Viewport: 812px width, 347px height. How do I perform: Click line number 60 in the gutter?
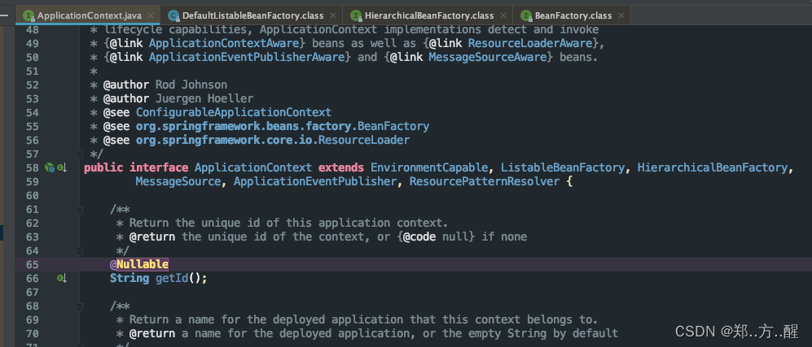32,195
